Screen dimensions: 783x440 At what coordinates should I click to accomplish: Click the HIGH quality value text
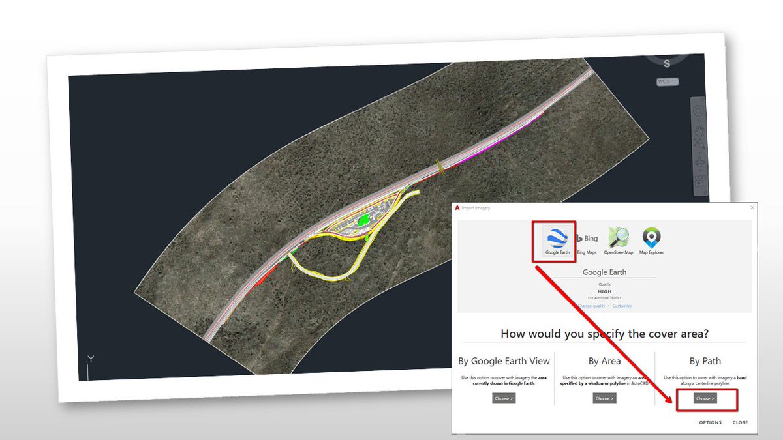point(604,291)
